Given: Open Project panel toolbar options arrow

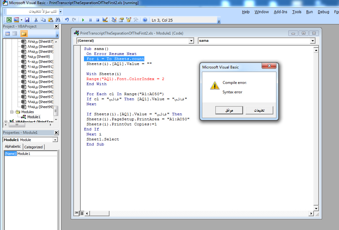Looking at the screenshot, I should tap(57, 35).
